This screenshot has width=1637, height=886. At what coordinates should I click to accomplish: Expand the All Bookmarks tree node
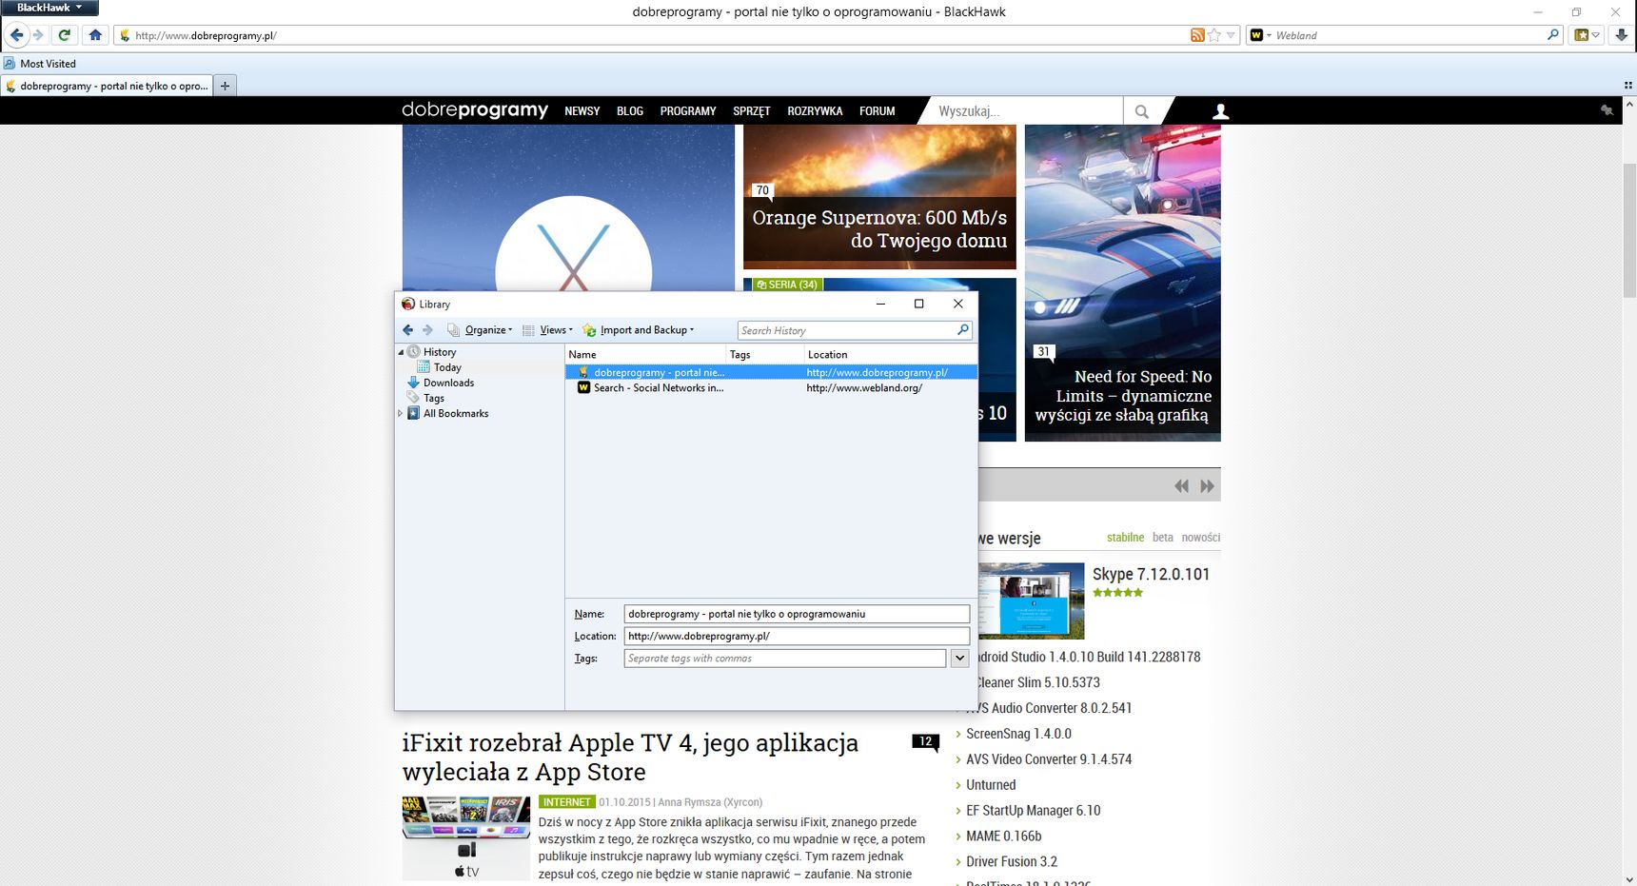[x=401, y=413]
